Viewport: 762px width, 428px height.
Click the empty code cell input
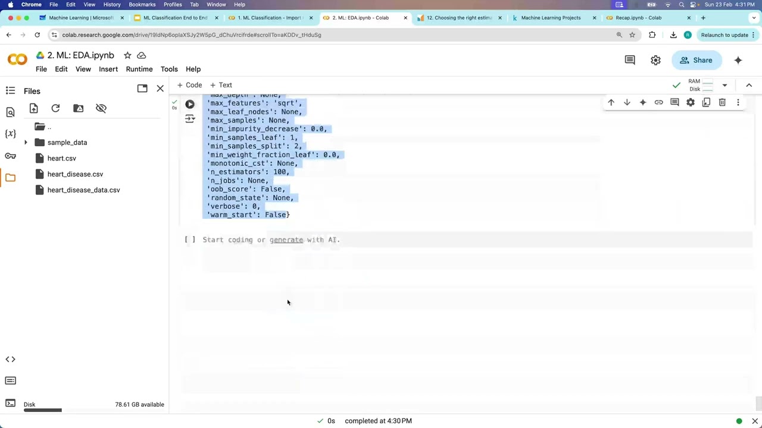click(x=476, y=240)
